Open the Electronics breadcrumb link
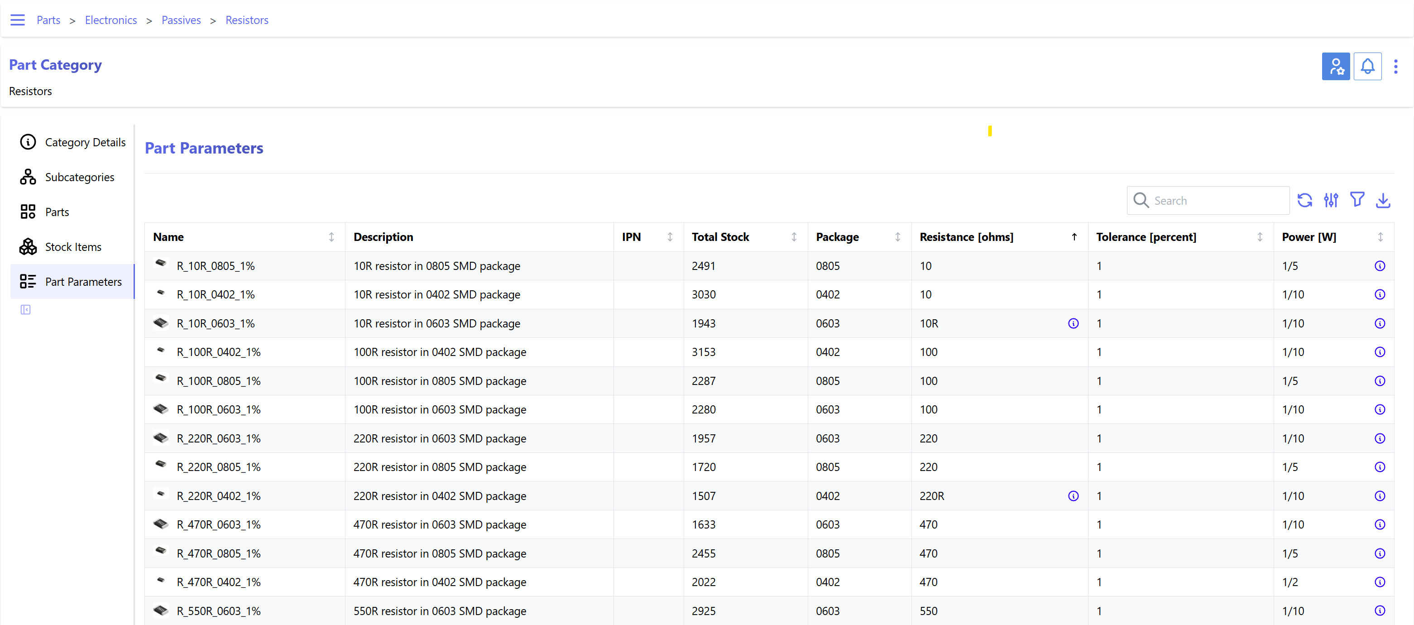This screenshot has height=625, width=1414. [110, 20]
